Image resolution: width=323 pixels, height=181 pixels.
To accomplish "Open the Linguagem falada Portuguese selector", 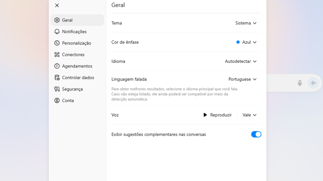I will pos(243,79).
